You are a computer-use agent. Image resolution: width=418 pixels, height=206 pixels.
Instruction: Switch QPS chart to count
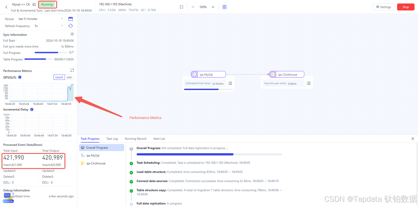click(x=59, y=77)
